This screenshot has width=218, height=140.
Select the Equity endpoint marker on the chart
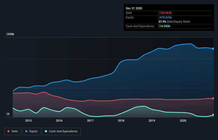point(213,49)
